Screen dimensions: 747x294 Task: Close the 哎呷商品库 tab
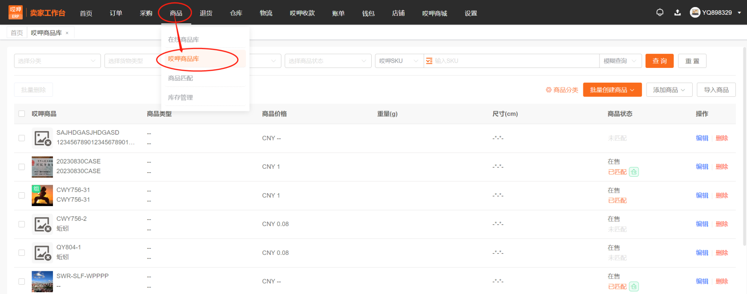[x=67, y=33]
